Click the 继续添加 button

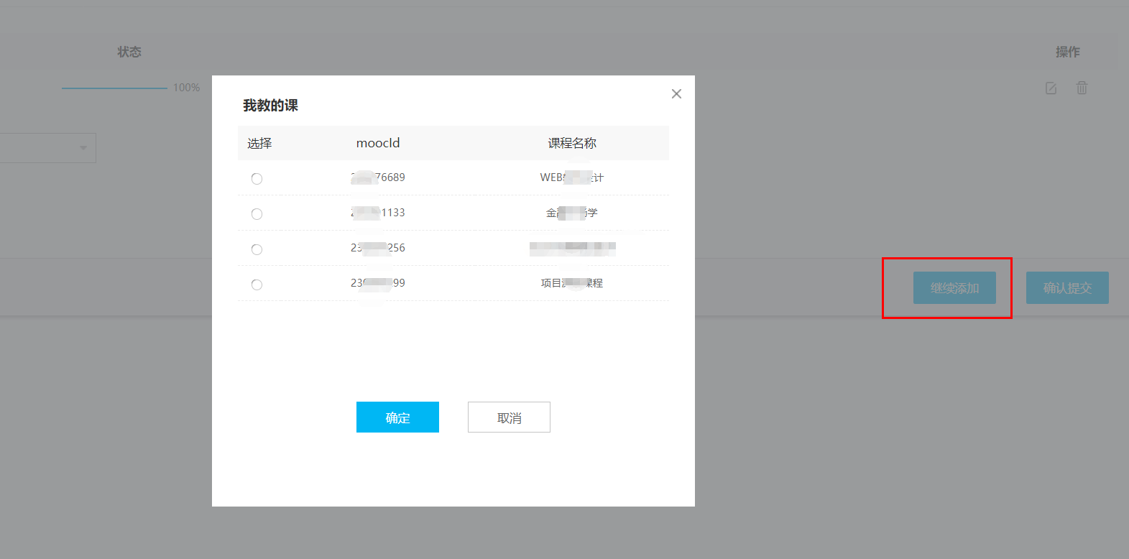pos(954,288)
